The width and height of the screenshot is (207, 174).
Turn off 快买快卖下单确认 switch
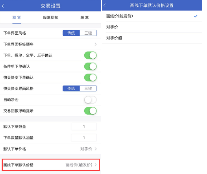[x=91, y=78]
